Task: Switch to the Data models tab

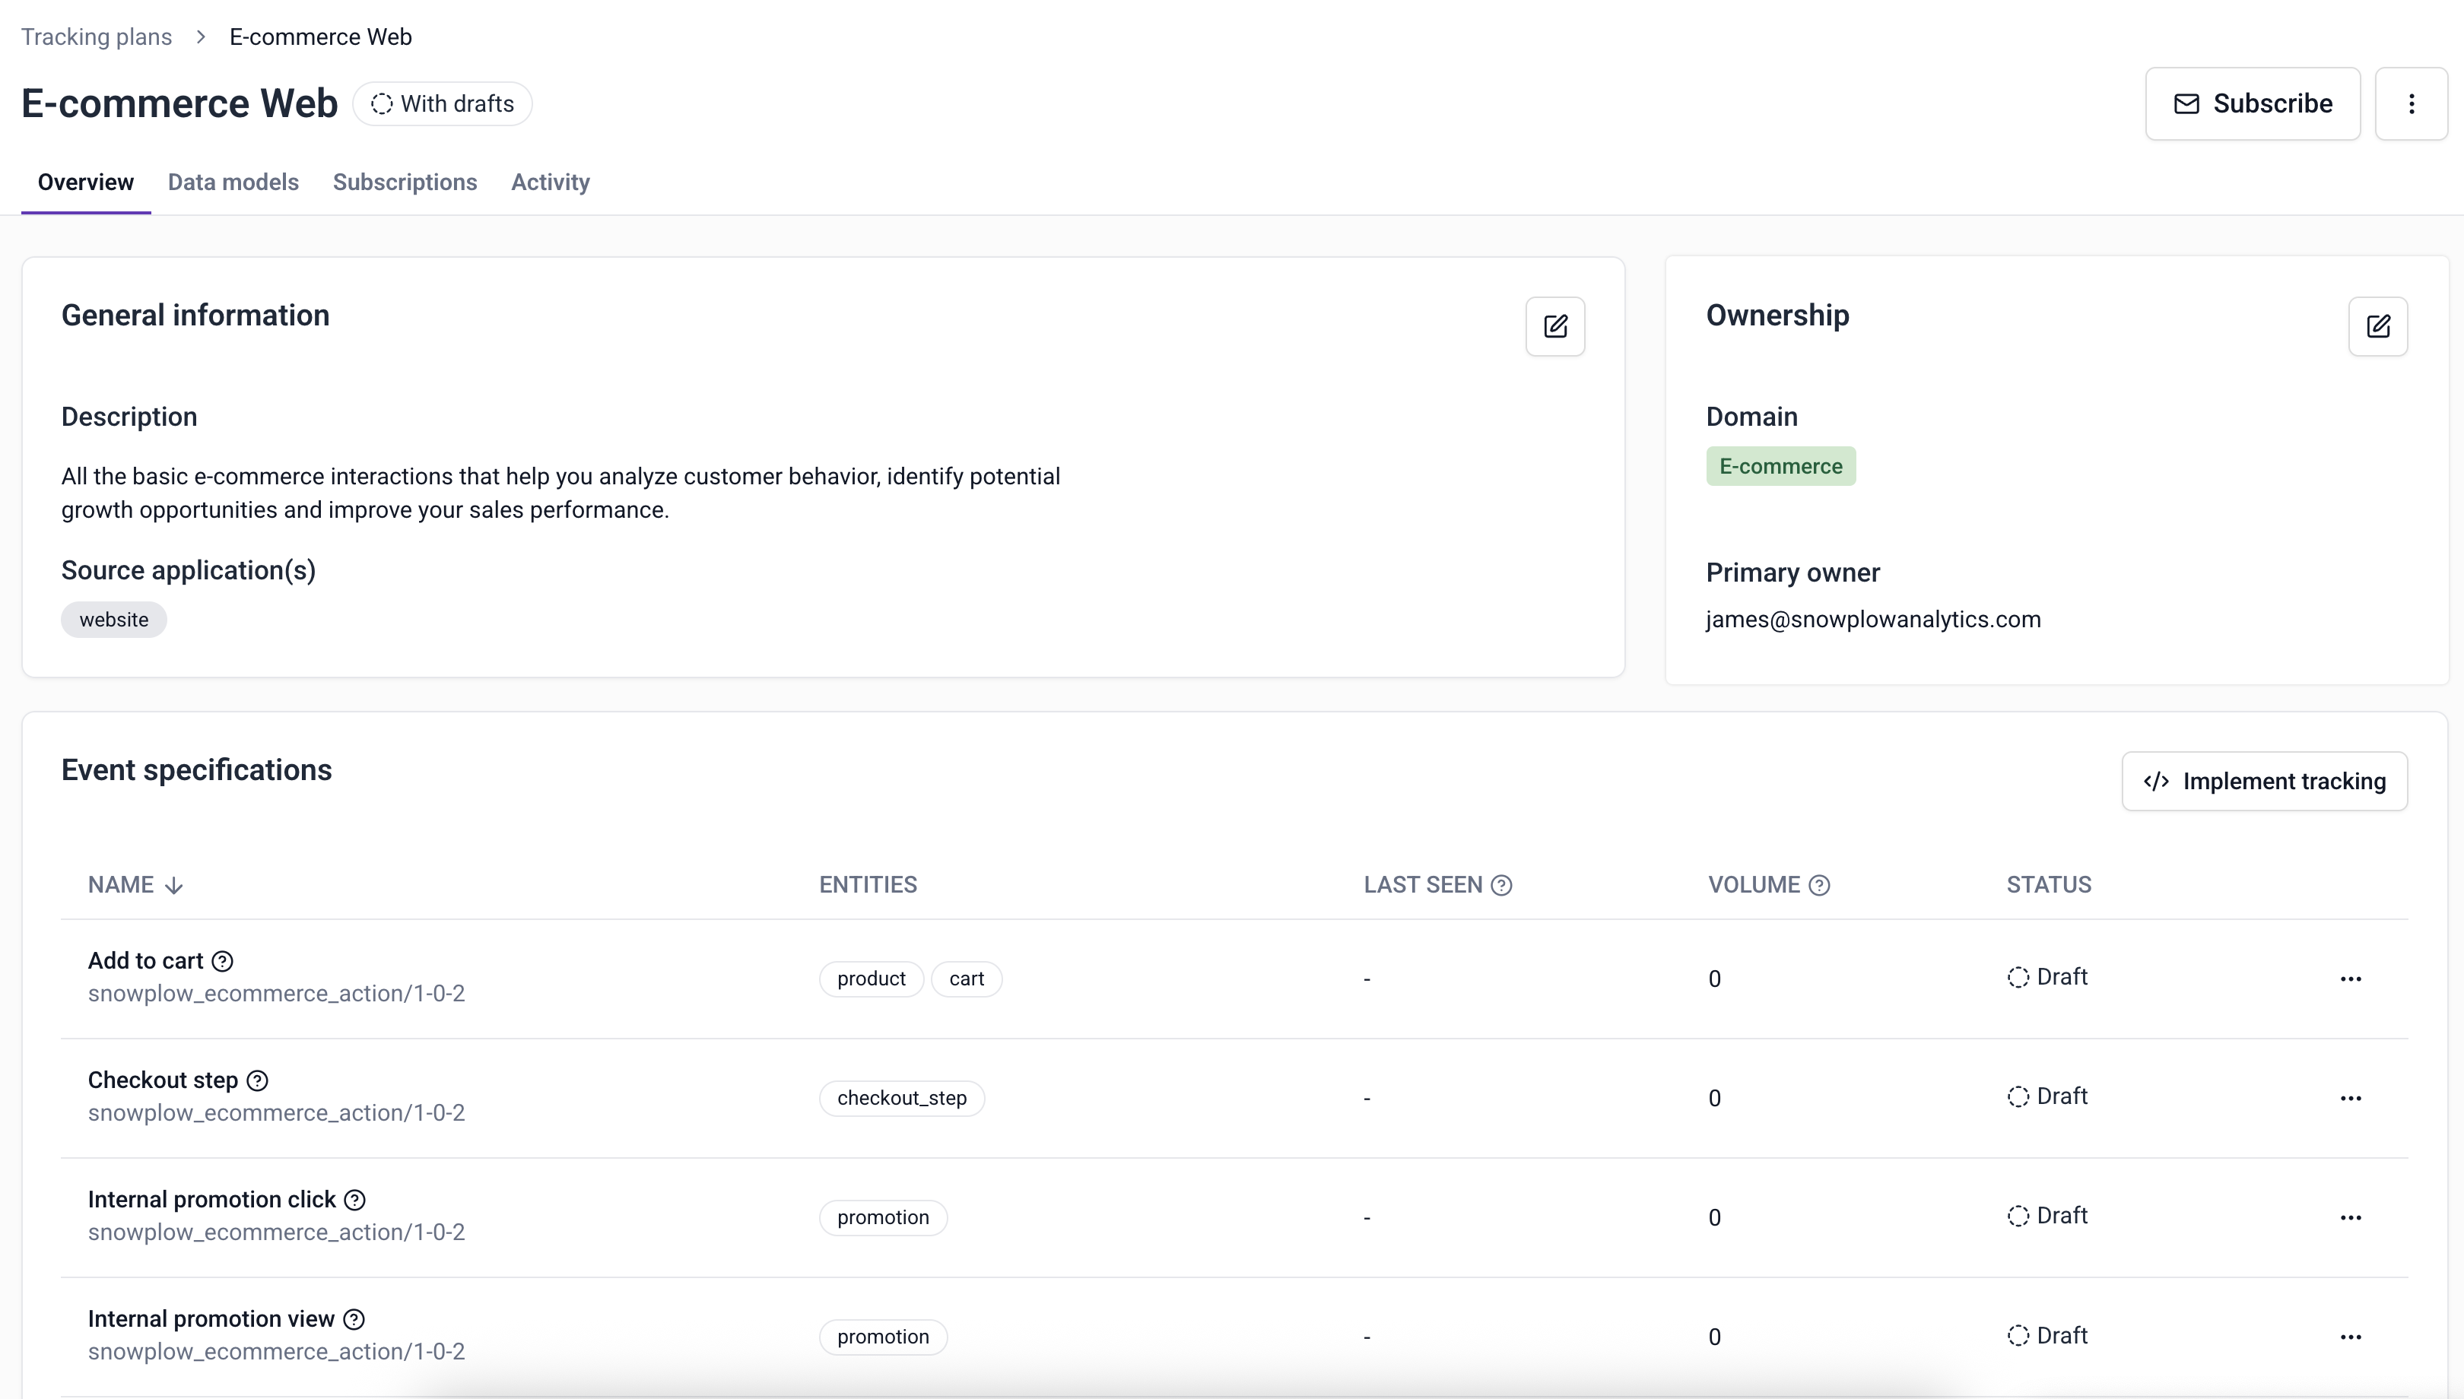Action: point(233,182)
